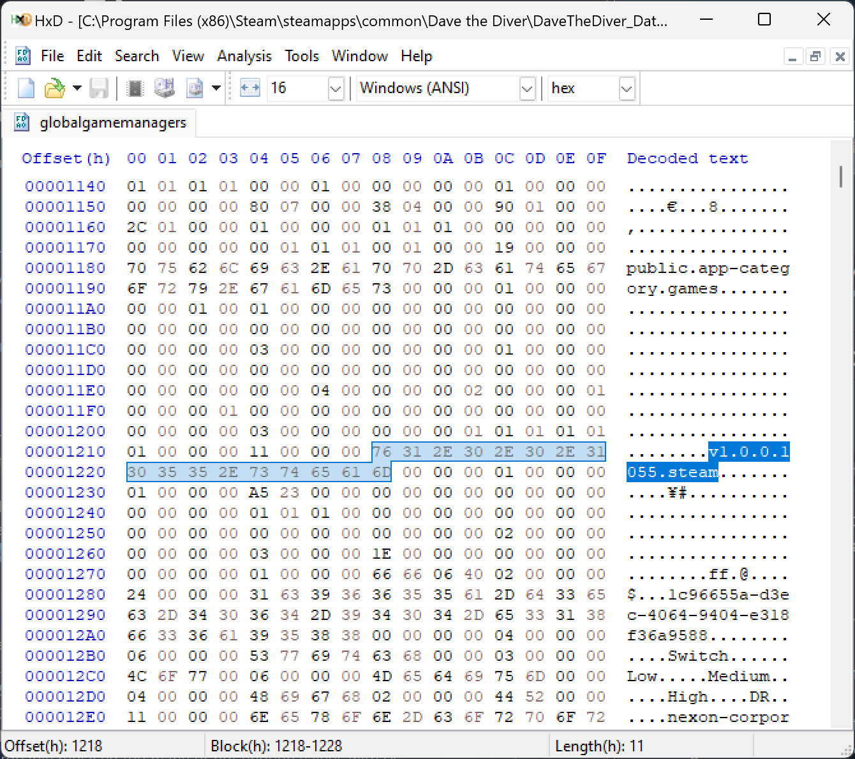This screenshot has width=855, height=759.
Task: Open the RAM editor chip icon
Action: pyautogui.click(x=135, y=88)
